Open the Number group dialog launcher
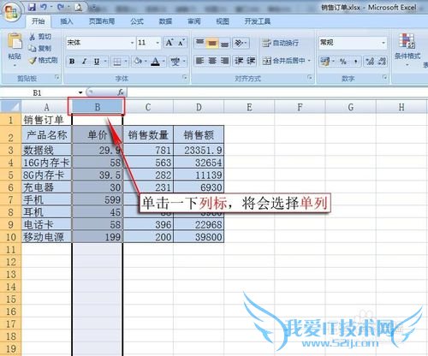The image size is (428, 356). 384,77
